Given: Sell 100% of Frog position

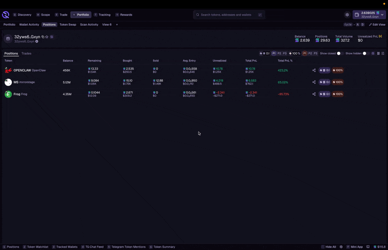Looking at the screenshot, I should point(338,94).
